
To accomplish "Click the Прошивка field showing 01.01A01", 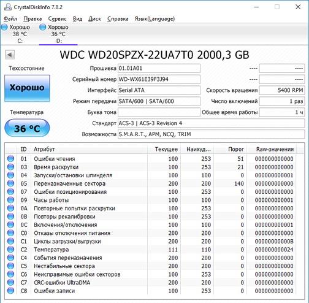I will click(x=159, y=68).
